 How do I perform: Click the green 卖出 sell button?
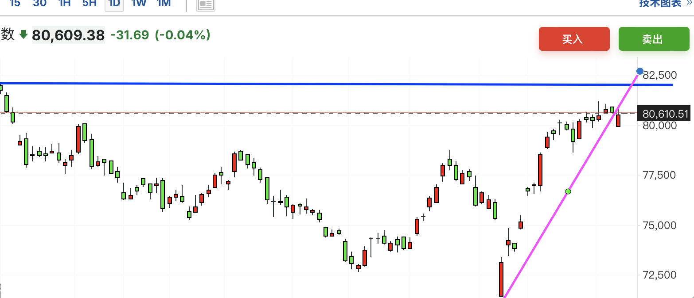pos(654,39)
